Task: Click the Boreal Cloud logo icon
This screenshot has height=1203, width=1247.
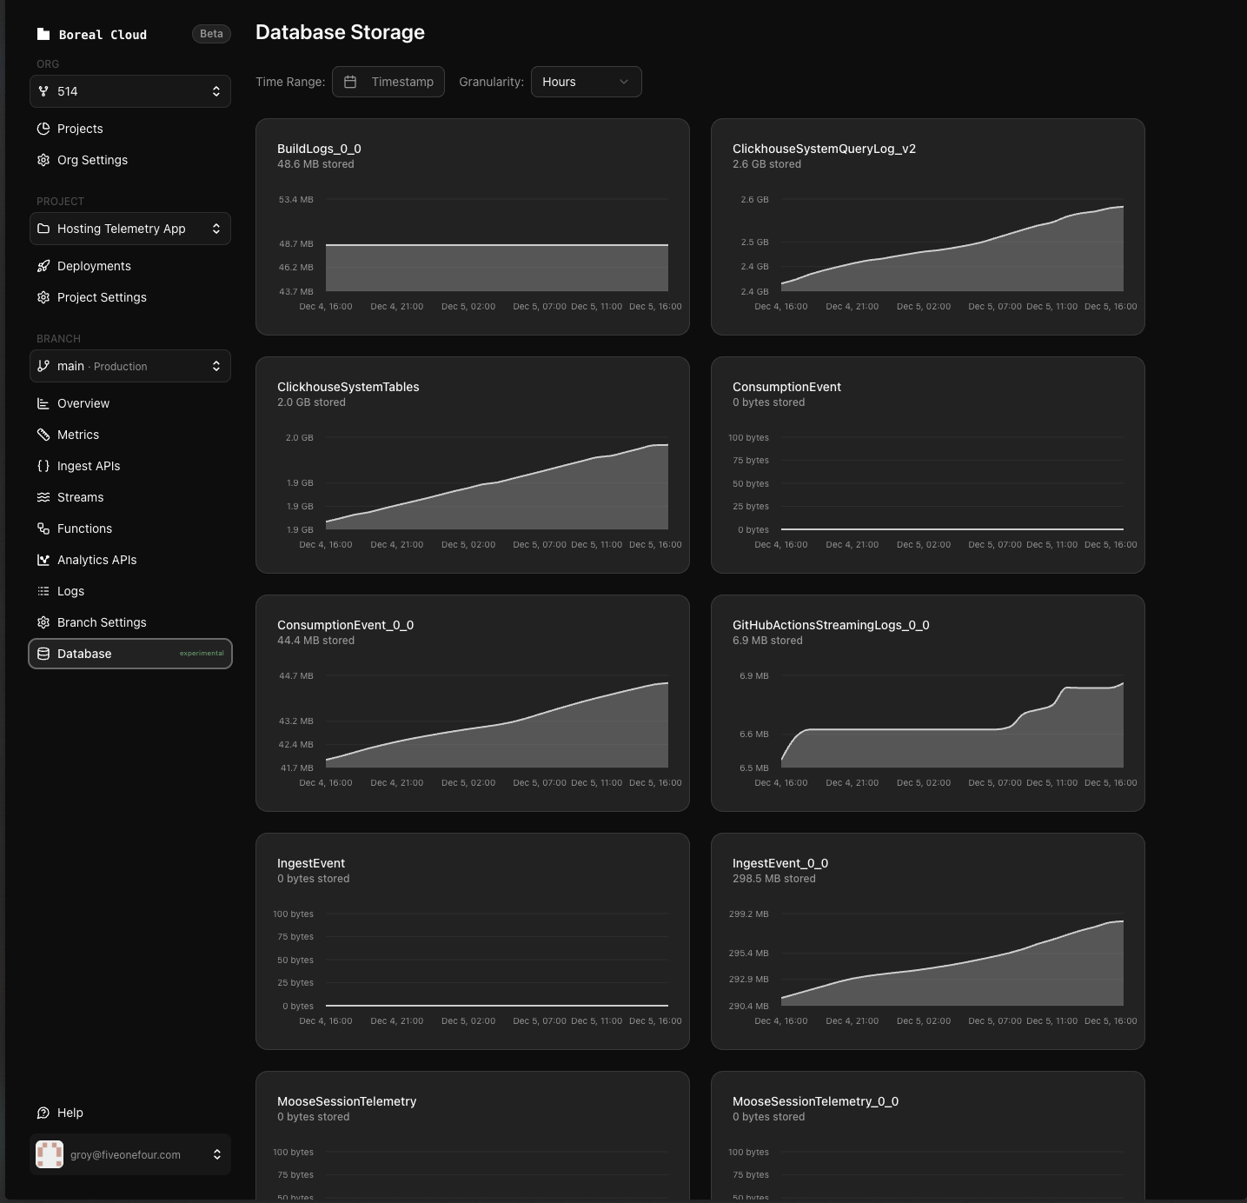Action: (43, 34)
